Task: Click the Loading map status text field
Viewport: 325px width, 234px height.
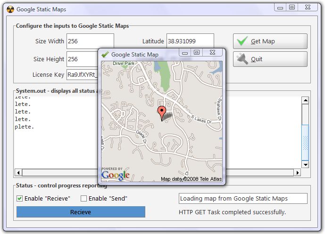Action: click(x=243, y=199)
